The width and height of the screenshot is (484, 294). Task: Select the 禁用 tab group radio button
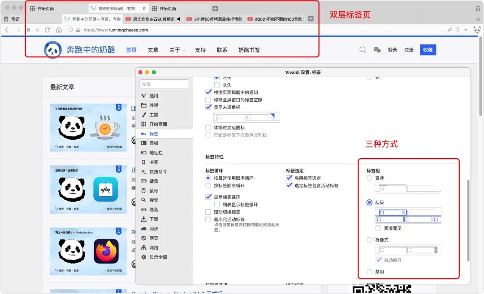[x=369, y=272]
